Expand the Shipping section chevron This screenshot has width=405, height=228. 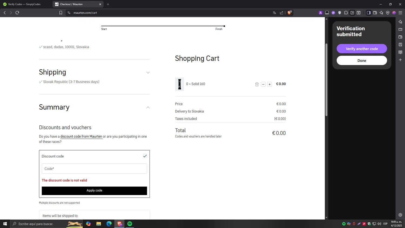point(148,73)
